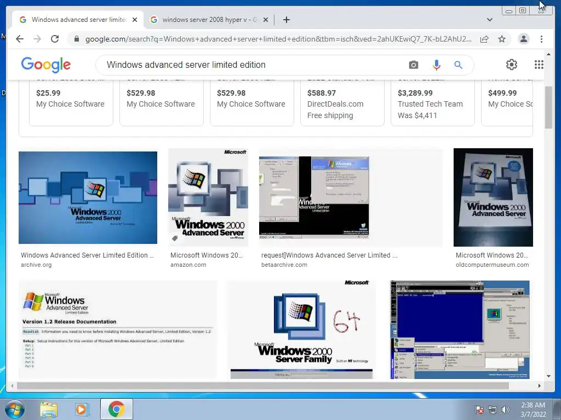Click the scroll down arrow

pyautogui.click(x=548, y=376)
